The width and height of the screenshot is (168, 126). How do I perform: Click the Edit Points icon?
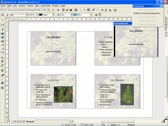coord(3,15)
